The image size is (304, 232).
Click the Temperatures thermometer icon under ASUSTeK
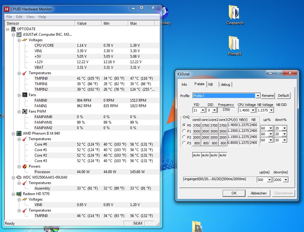coord(25,73)
